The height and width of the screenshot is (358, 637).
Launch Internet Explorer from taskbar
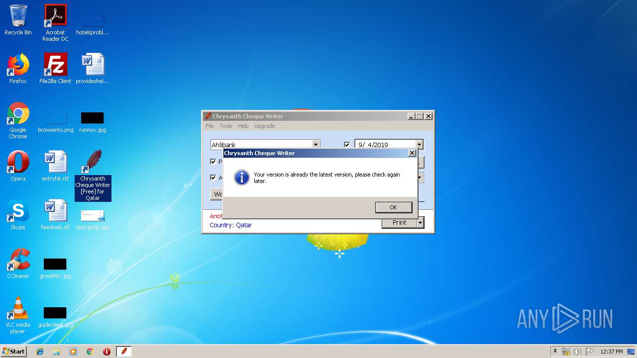pyautogui.click(x=40, y=352)
